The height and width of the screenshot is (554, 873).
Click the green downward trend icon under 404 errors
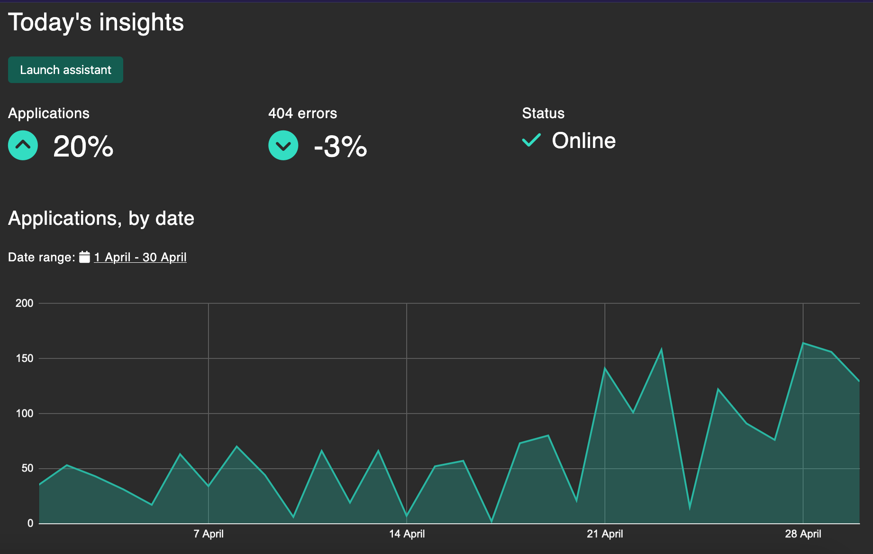coord(283,145)
